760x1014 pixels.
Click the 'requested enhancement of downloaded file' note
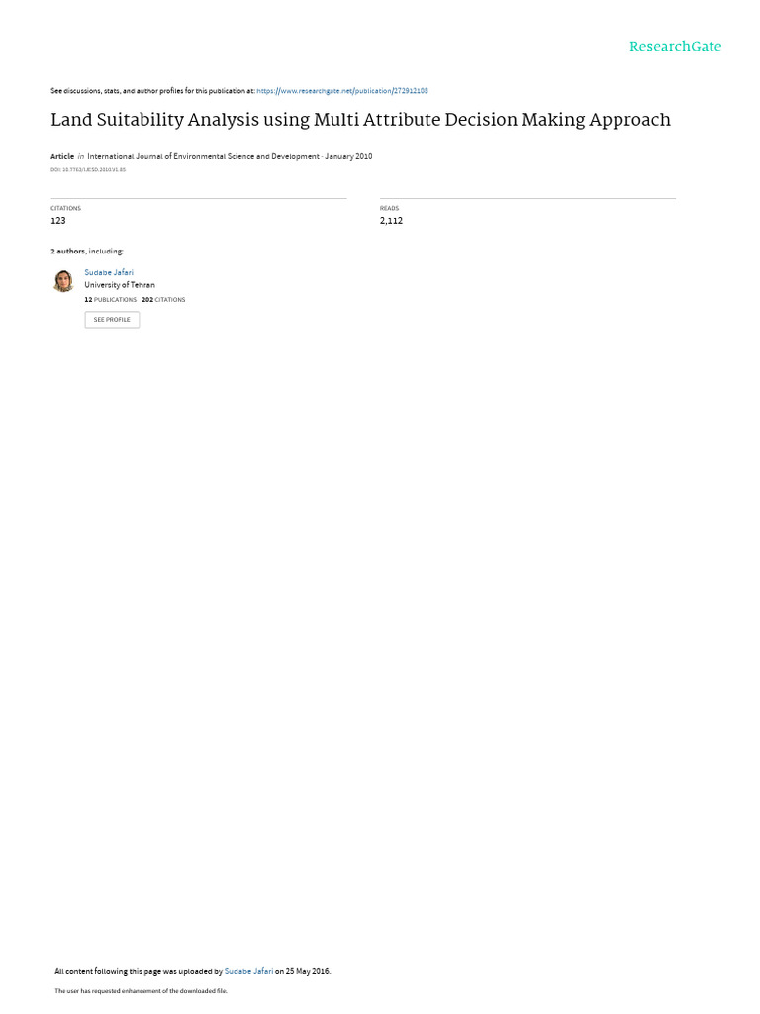pos(141,990)
